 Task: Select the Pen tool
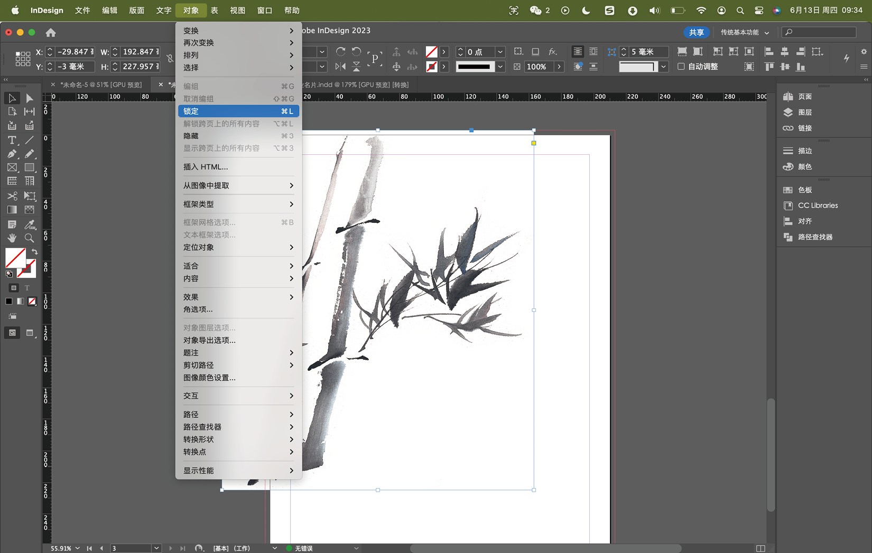click(x=12, y=154)
